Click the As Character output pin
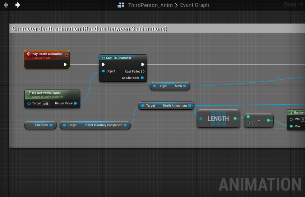The image size is (305, 197). [x=142, y=78]
